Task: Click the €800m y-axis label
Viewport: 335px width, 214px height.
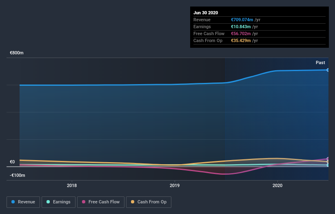Action: (17, 53)
